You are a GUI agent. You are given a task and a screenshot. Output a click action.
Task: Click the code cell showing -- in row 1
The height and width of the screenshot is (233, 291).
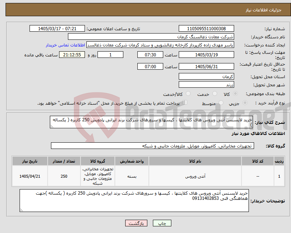point(258,176)
